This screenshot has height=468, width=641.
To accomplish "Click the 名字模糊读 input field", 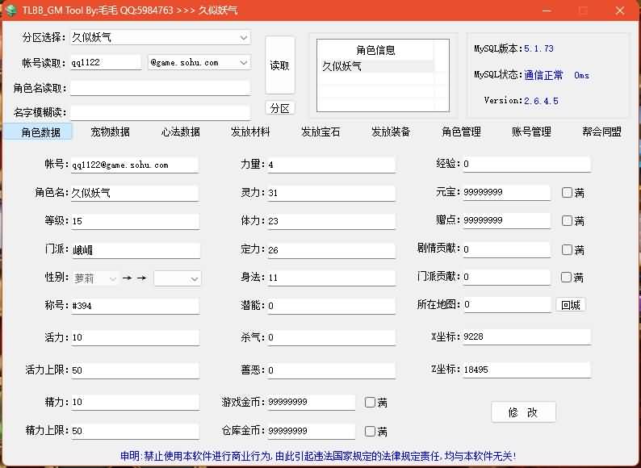I will click(160, 112).
